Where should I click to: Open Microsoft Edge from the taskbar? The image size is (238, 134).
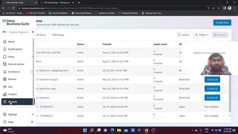[x=112, y=130]
